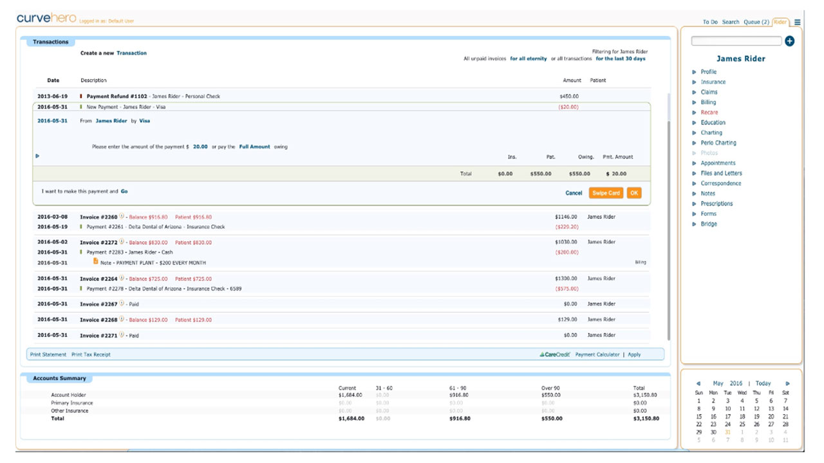The width and height of the screenshot is (824, 463).
Task: Click the 2016-05-31 payment date link
Action: point(52,120)
